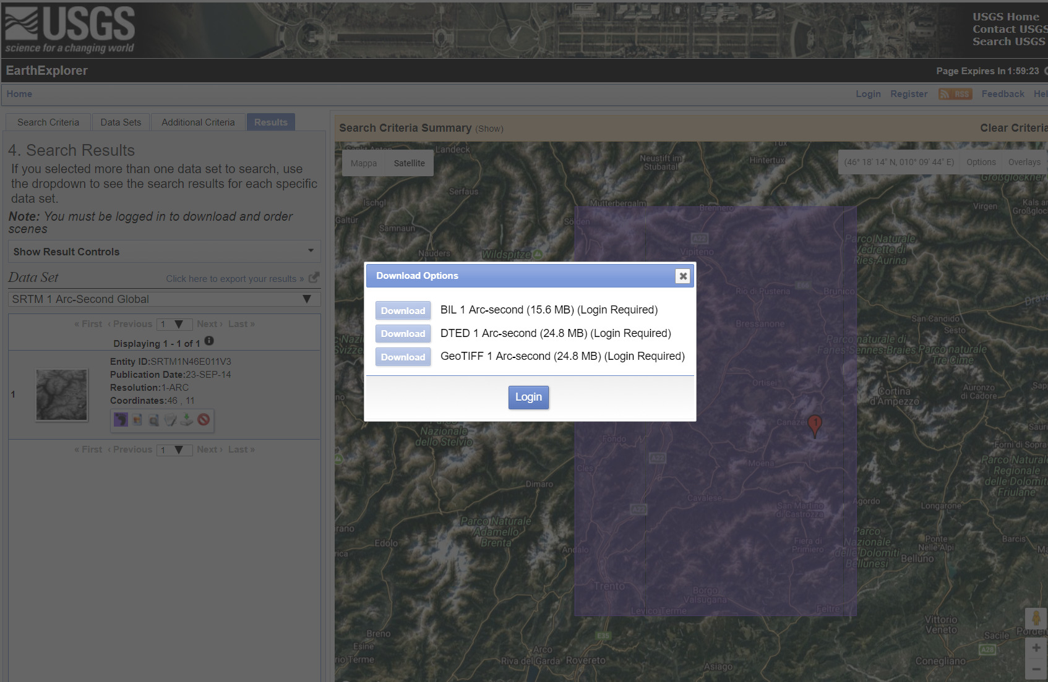Click here to export your results
This screenshot has width=1048, height=682.
point(234,279)
